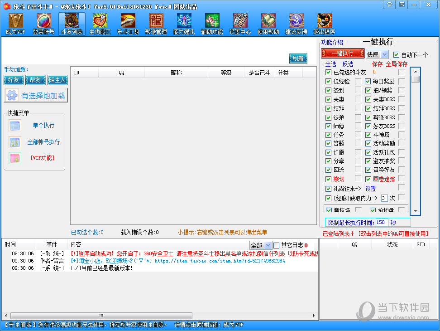Open the 成为VIP toolbar icon
Image resolution: width=440 pixels, height=331 pixels.
[15, 24]
